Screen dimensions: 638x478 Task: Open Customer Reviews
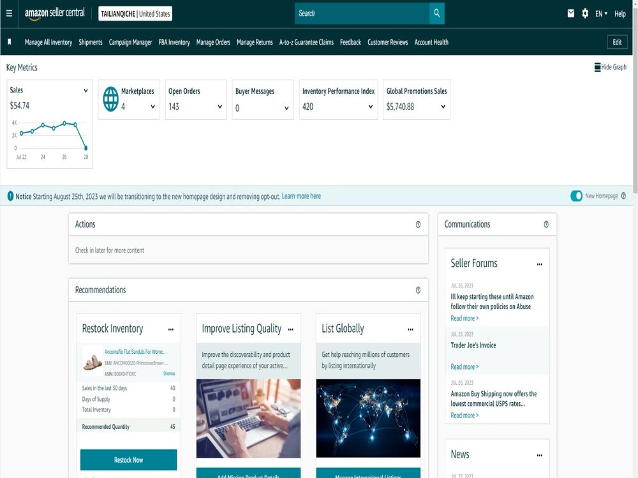pyautogui.click(x=388, y=42)
